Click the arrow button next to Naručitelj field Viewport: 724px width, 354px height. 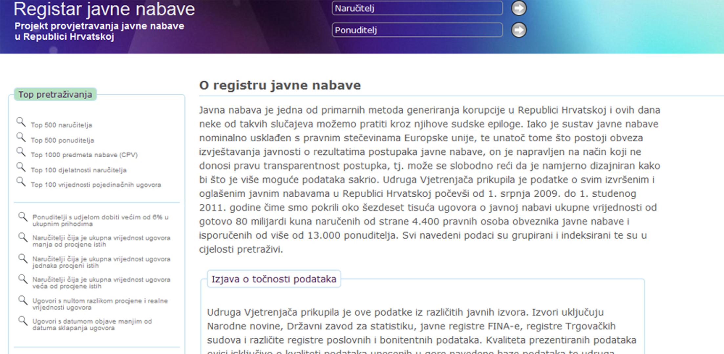point(519,8)
